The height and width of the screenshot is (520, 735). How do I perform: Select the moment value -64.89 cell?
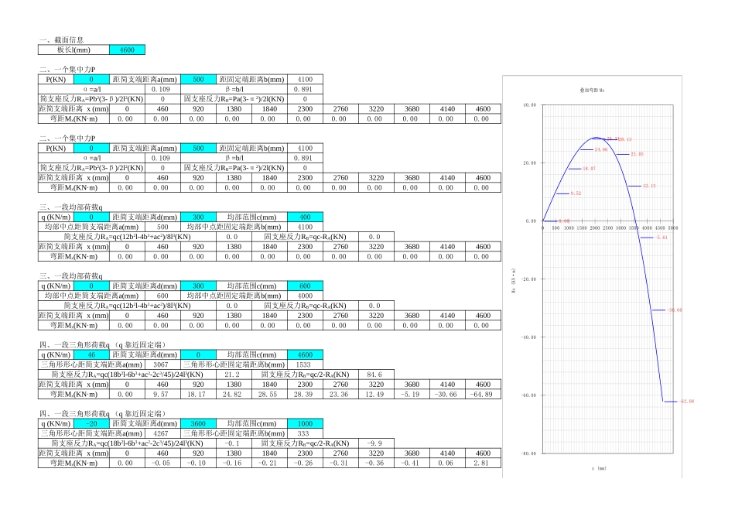click(x=484, y=395)
